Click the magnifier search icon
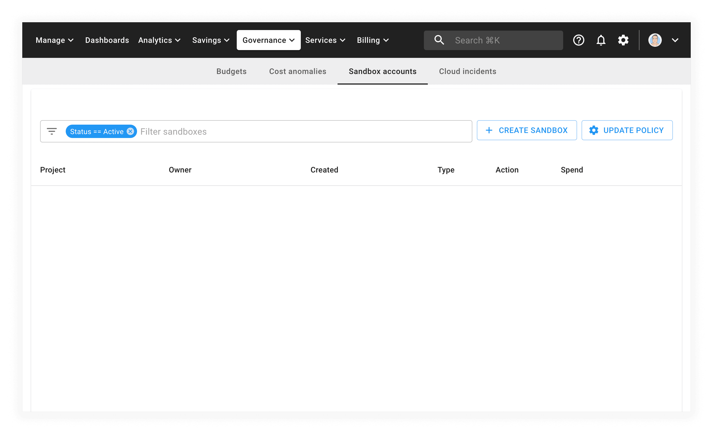Viewport: 713px width, 434px height. (x=439, y=40)
